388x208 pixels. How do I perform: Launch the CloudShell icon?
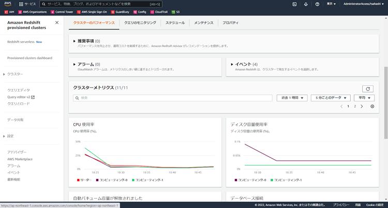294,4
